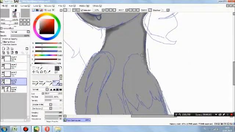Stop the screen recording with red button
Screen dimensions: 235x132
[x=232, y=115]
